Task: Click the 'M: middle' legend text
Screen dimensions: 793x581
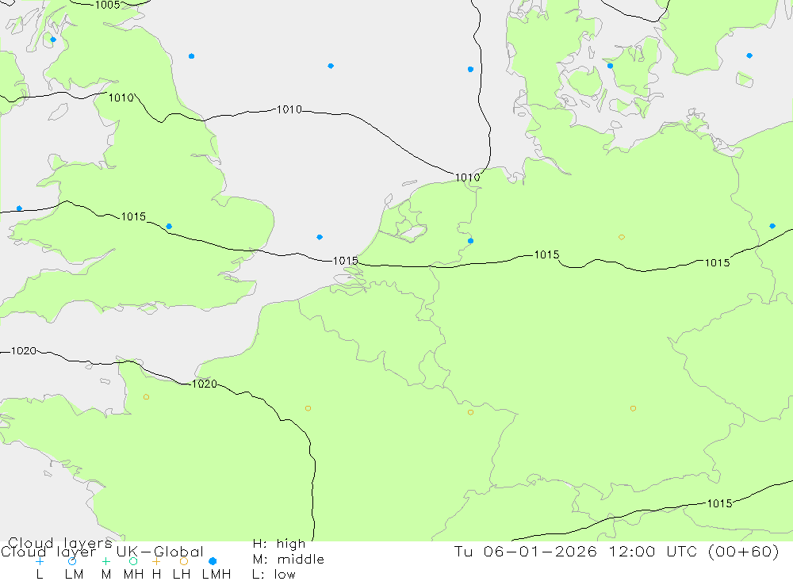Action: point(289,560)
